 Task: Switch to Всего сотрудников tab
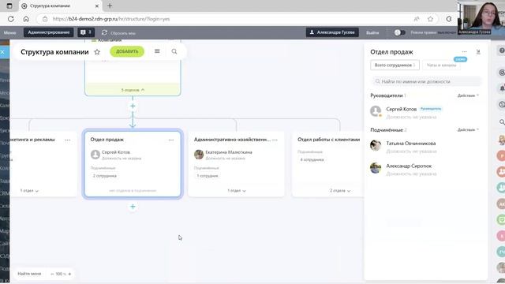click(x=395, y=65)
